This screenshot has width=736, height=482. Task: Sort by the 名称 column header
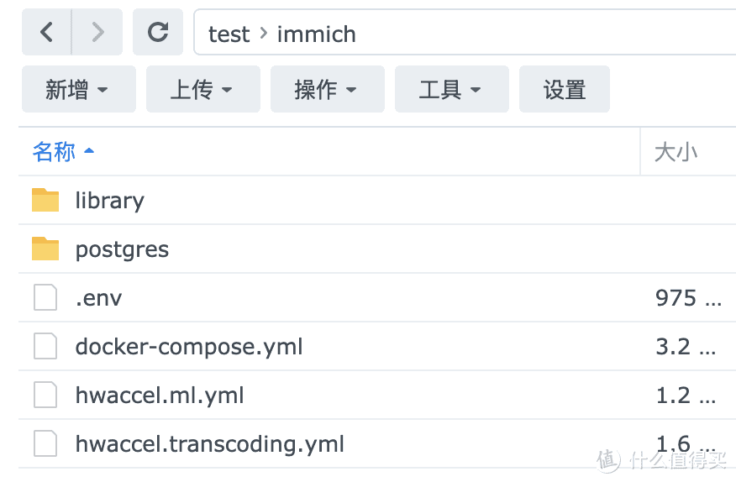[54, 152]
